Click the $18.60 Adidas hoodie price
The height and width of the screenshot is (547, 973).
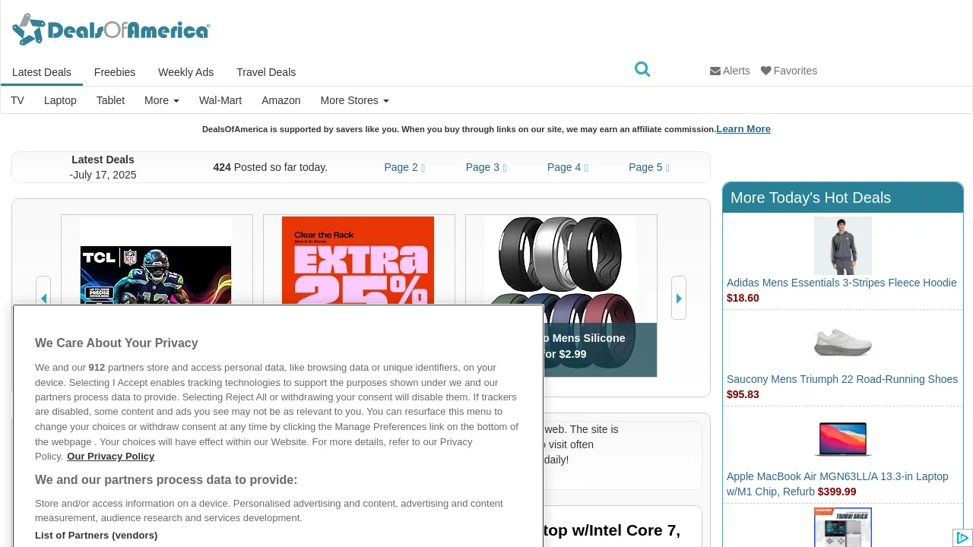tap(743, 298)
